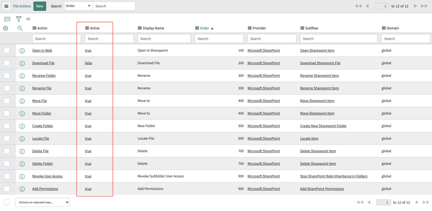Sort by the Display Name column header

[153, 28]
